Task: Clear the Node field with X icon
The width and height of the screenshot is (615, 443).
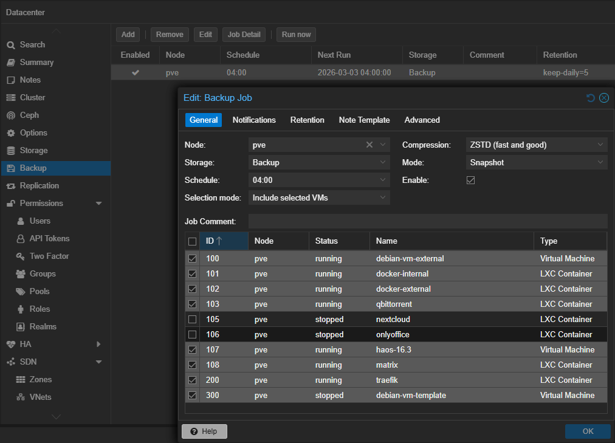Action: 369,145
